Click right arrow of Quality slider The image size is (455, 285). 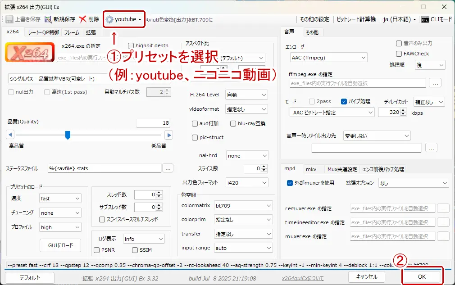(x=168, y=135)
